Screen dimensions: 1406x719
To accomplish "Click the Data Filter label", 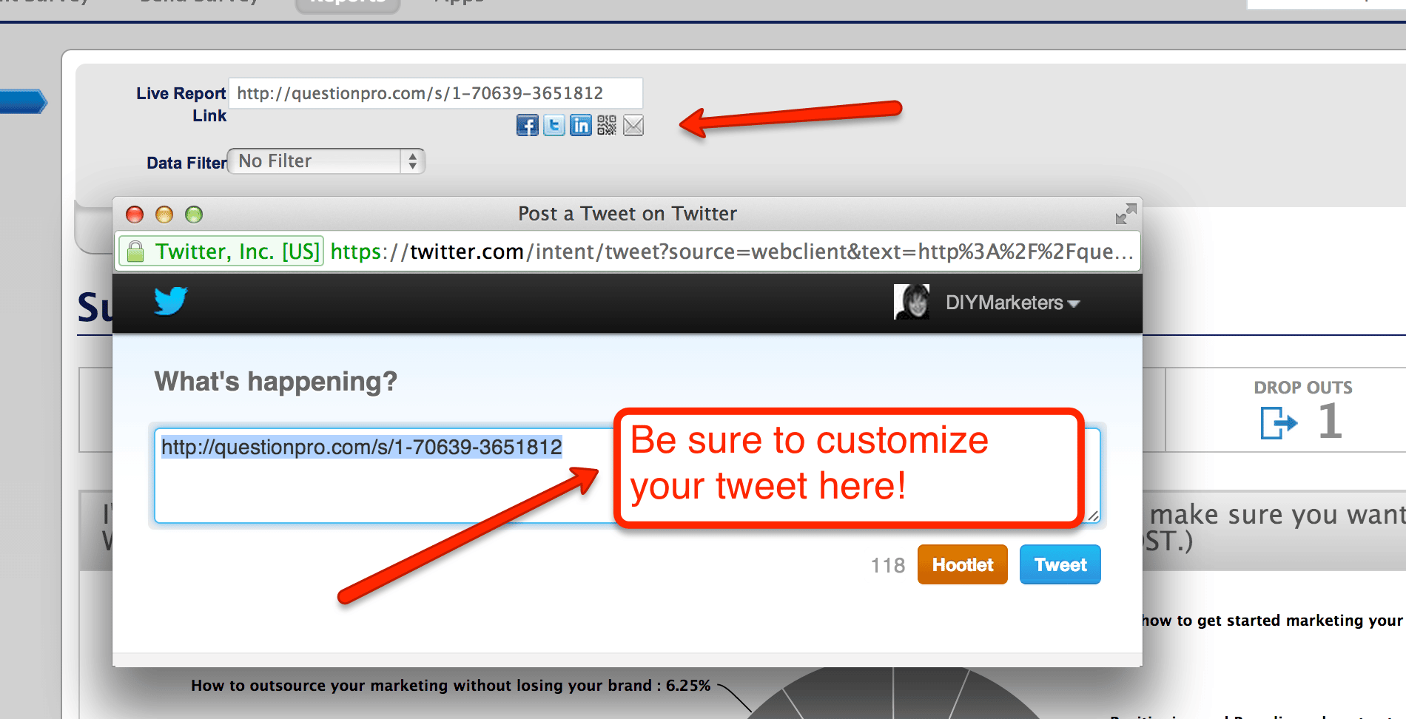I will 186,163.
